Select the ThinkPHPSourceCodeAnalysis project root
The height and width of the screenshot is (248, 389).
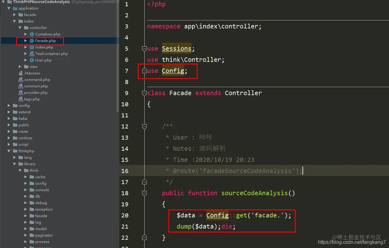tap(41, 2)
